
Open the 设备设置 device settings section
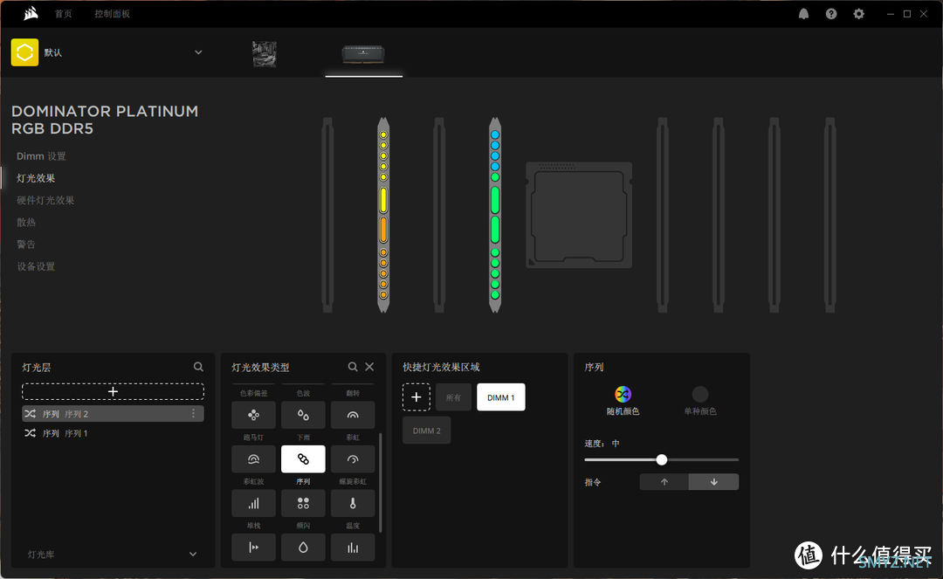[x=36, y=266]
